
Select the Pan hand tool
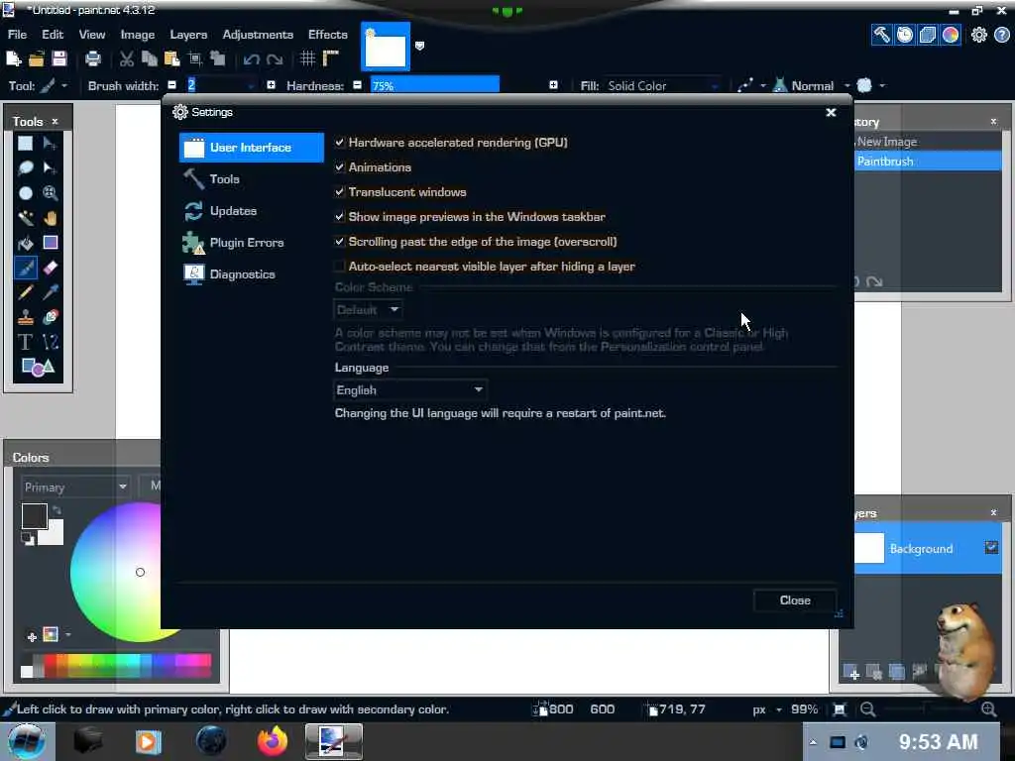50,217
